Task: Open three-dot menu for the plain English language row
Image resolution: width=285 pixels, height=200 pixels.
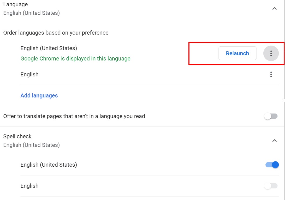Action: coord(271,75)
